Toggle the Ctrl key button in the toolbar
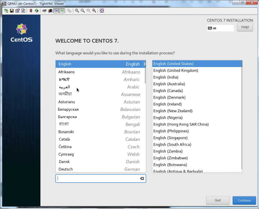Viewport: 259px width, 209px height. tap(56, 11)
